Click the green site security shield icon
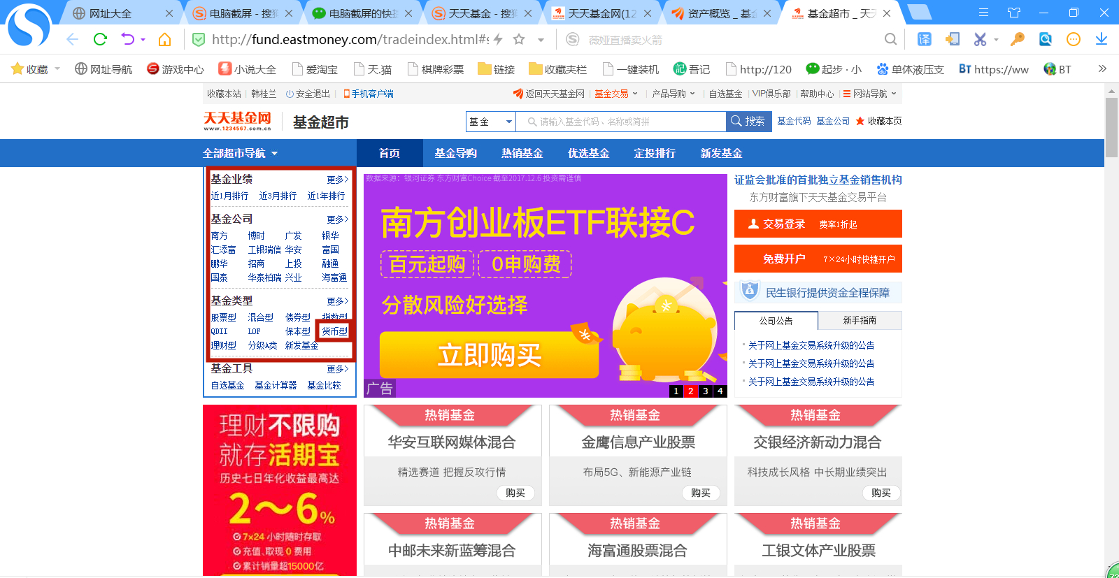The height and width of the screenshot is (578, 1119). click(x=199, y=40)
